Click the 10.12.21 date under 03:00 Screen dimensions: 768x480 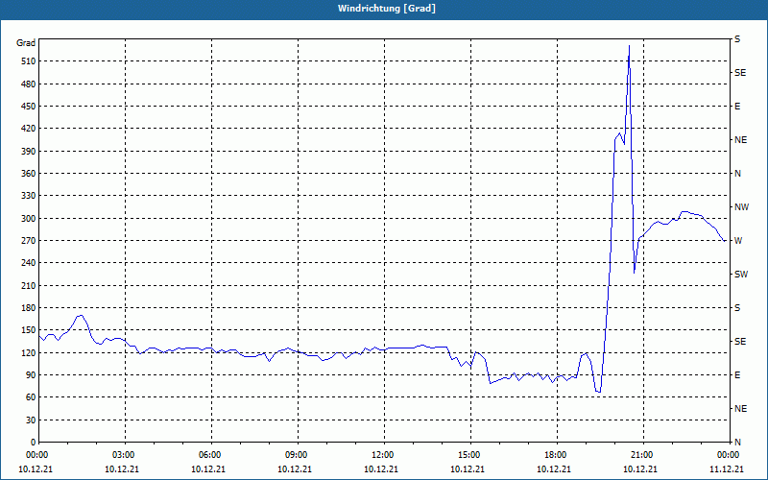(122, 468)
